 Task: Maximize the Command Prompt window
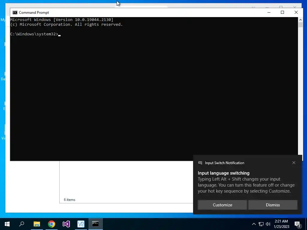click(x=282, y=12)
